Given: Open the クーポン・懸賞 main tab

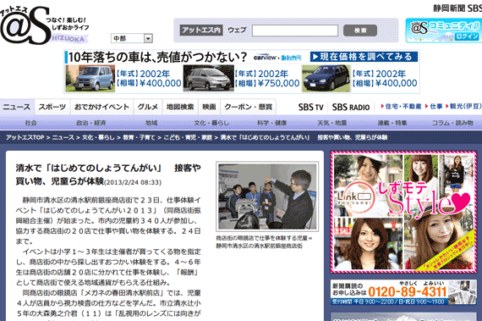Looking at the screenshot, I should tap(248, 107).
